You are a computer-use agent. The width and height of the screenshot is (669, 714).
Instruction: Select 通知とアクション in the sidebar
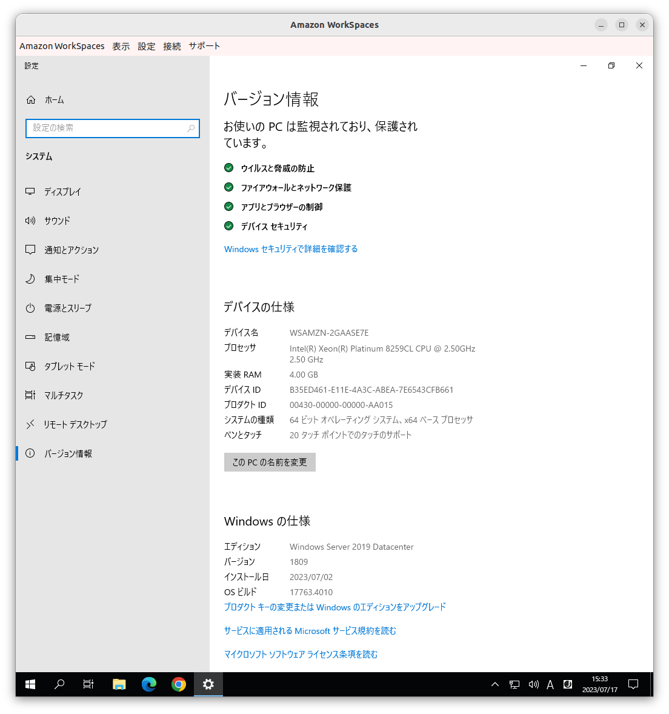click(x=70, y=250)
